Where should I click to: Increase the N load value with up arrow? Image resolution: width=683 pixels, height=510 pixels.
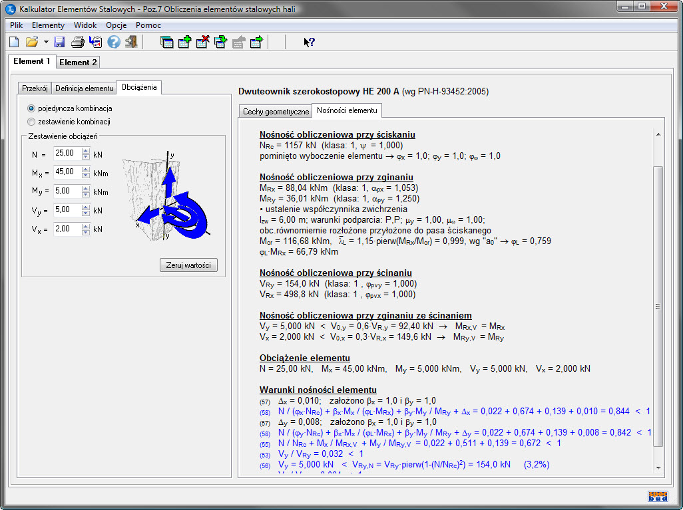85,151
